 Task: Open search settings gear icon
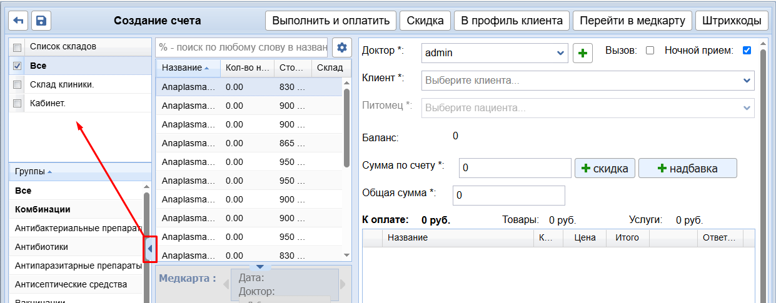pos(341,47)
